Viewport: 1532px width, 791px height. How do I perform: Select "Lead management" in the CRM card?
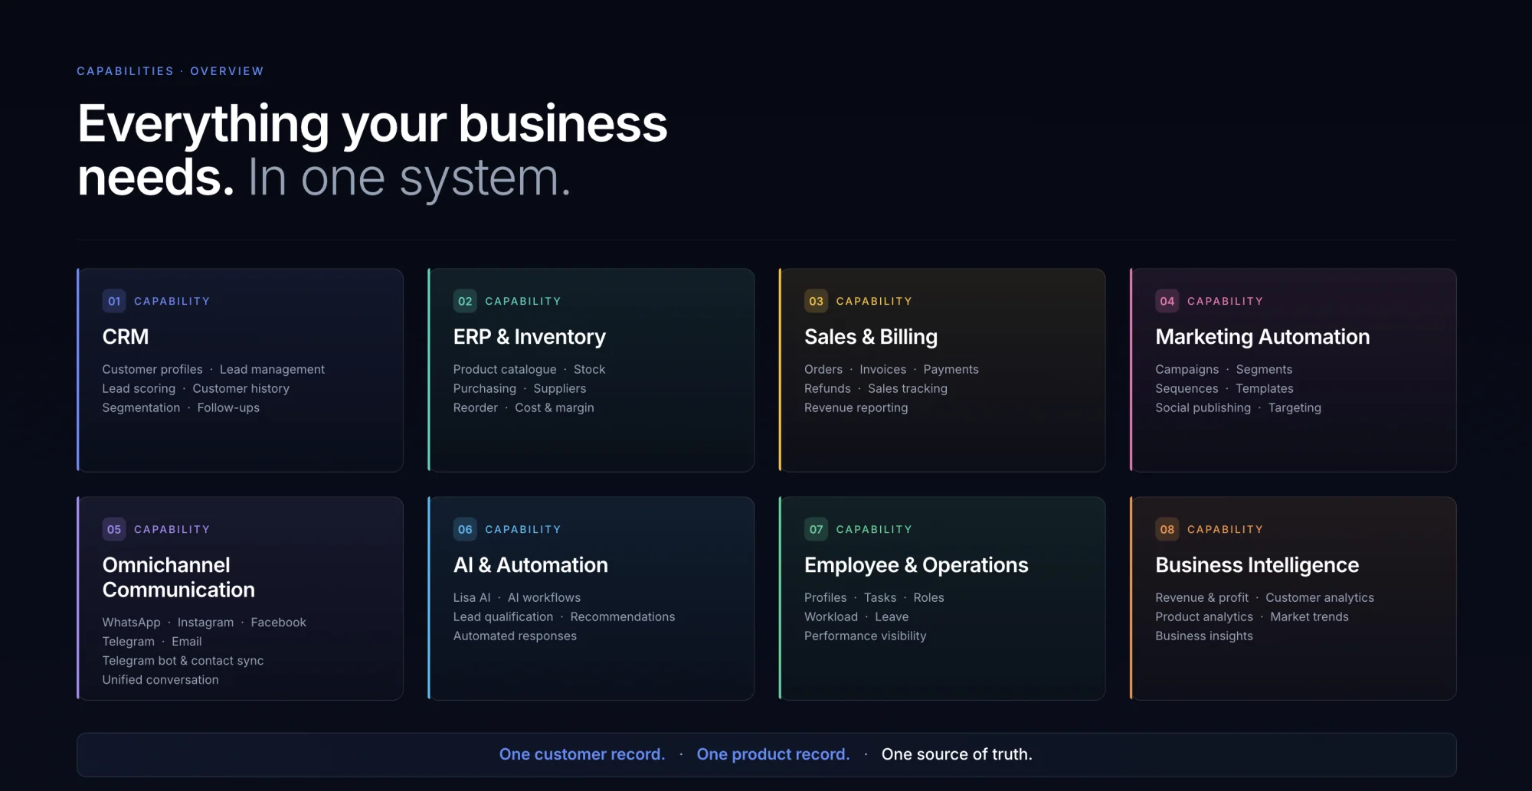point(272,369)
